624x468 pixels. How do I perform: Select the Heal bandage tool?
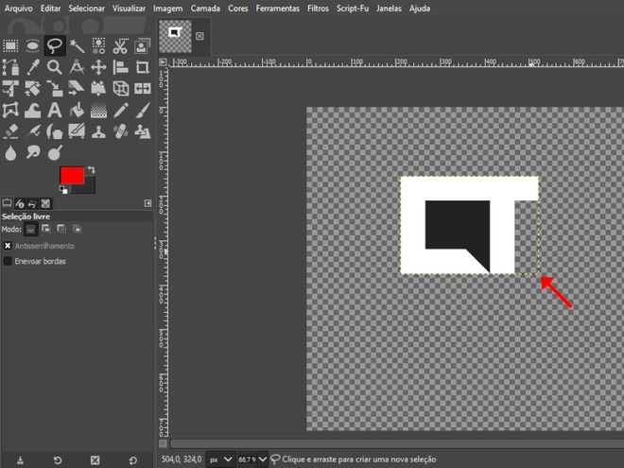click(x=120, y=131)
